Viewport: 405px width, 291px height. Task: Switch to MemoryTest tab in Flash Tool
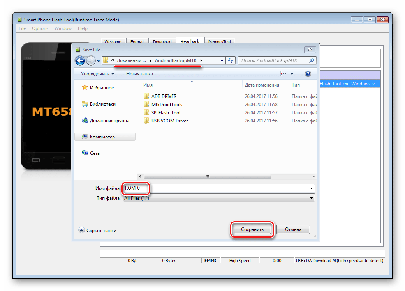(220, 41)
